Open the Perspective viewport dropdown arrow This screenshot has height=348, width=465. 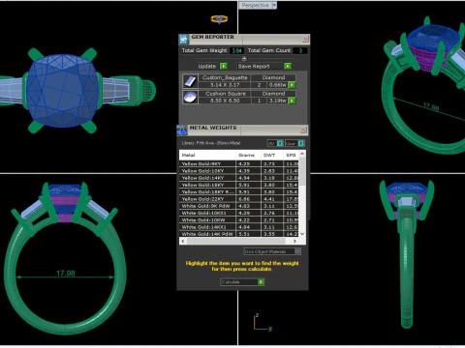click(274, 6)
